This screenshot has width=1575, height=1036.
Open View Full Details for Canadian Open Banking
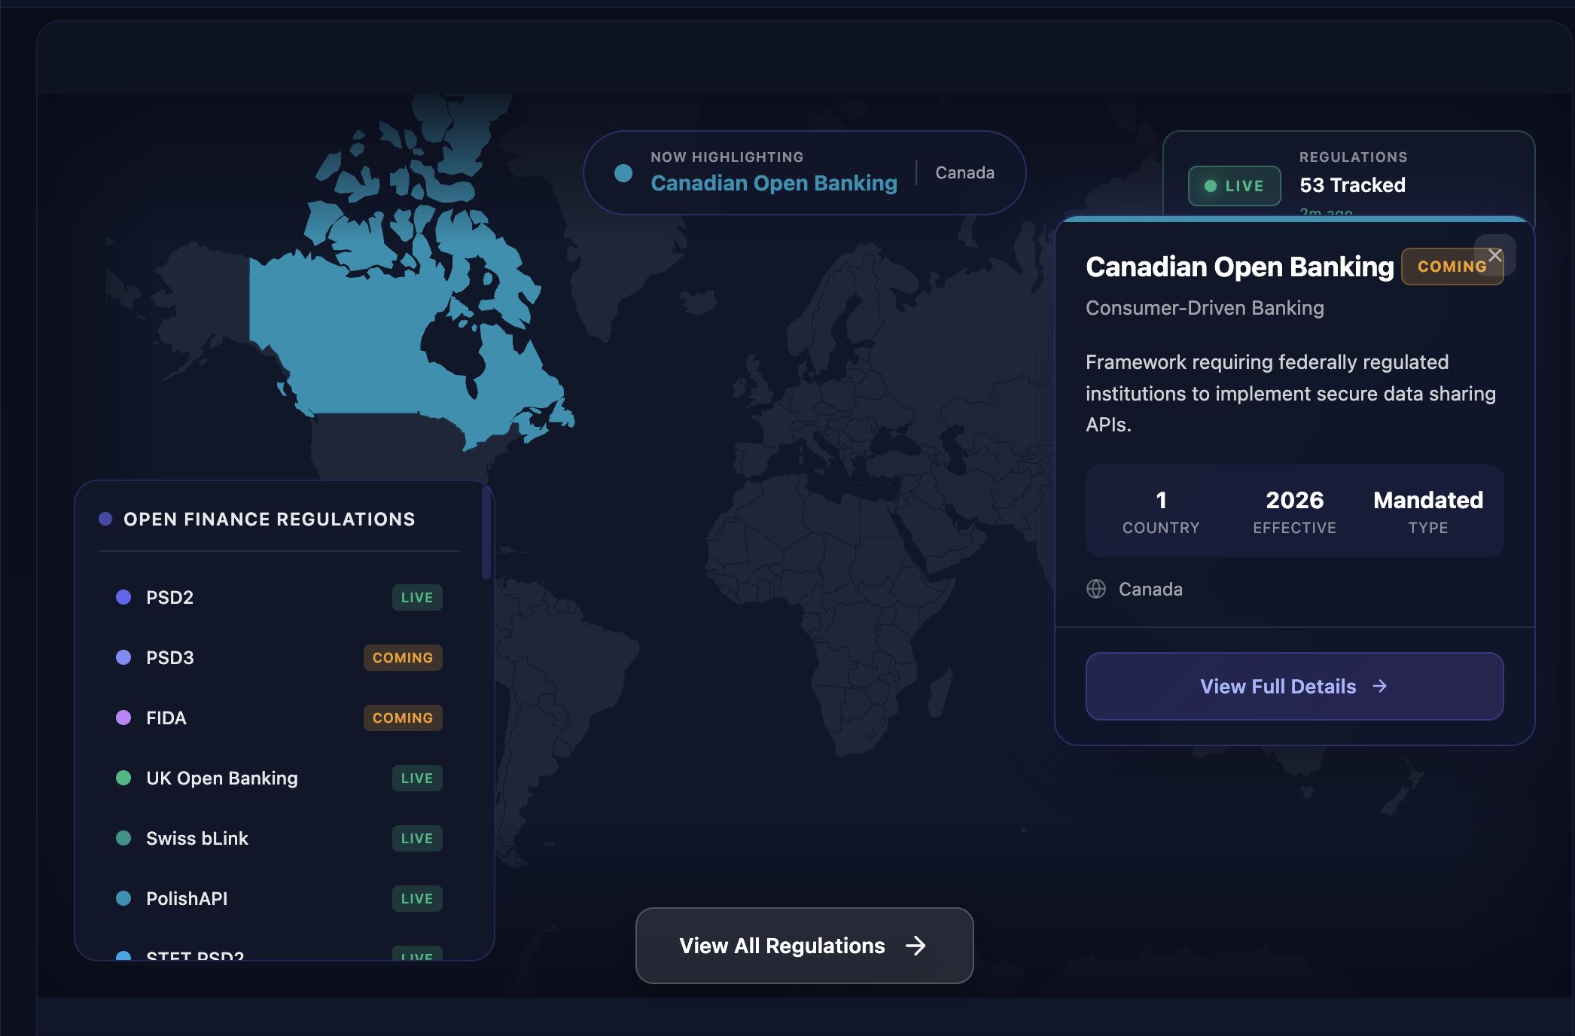click(1293, 686)
